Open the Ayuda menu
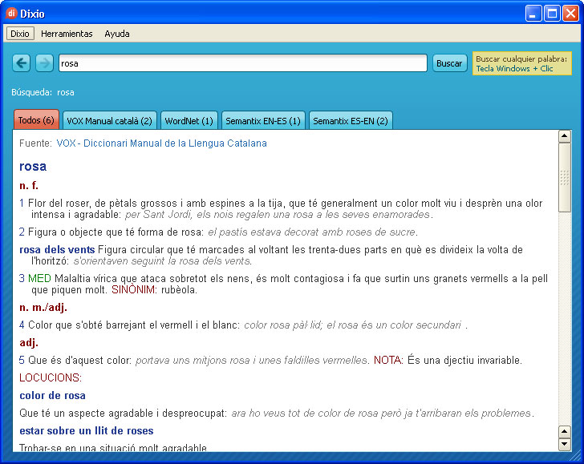 click(117, 34)
